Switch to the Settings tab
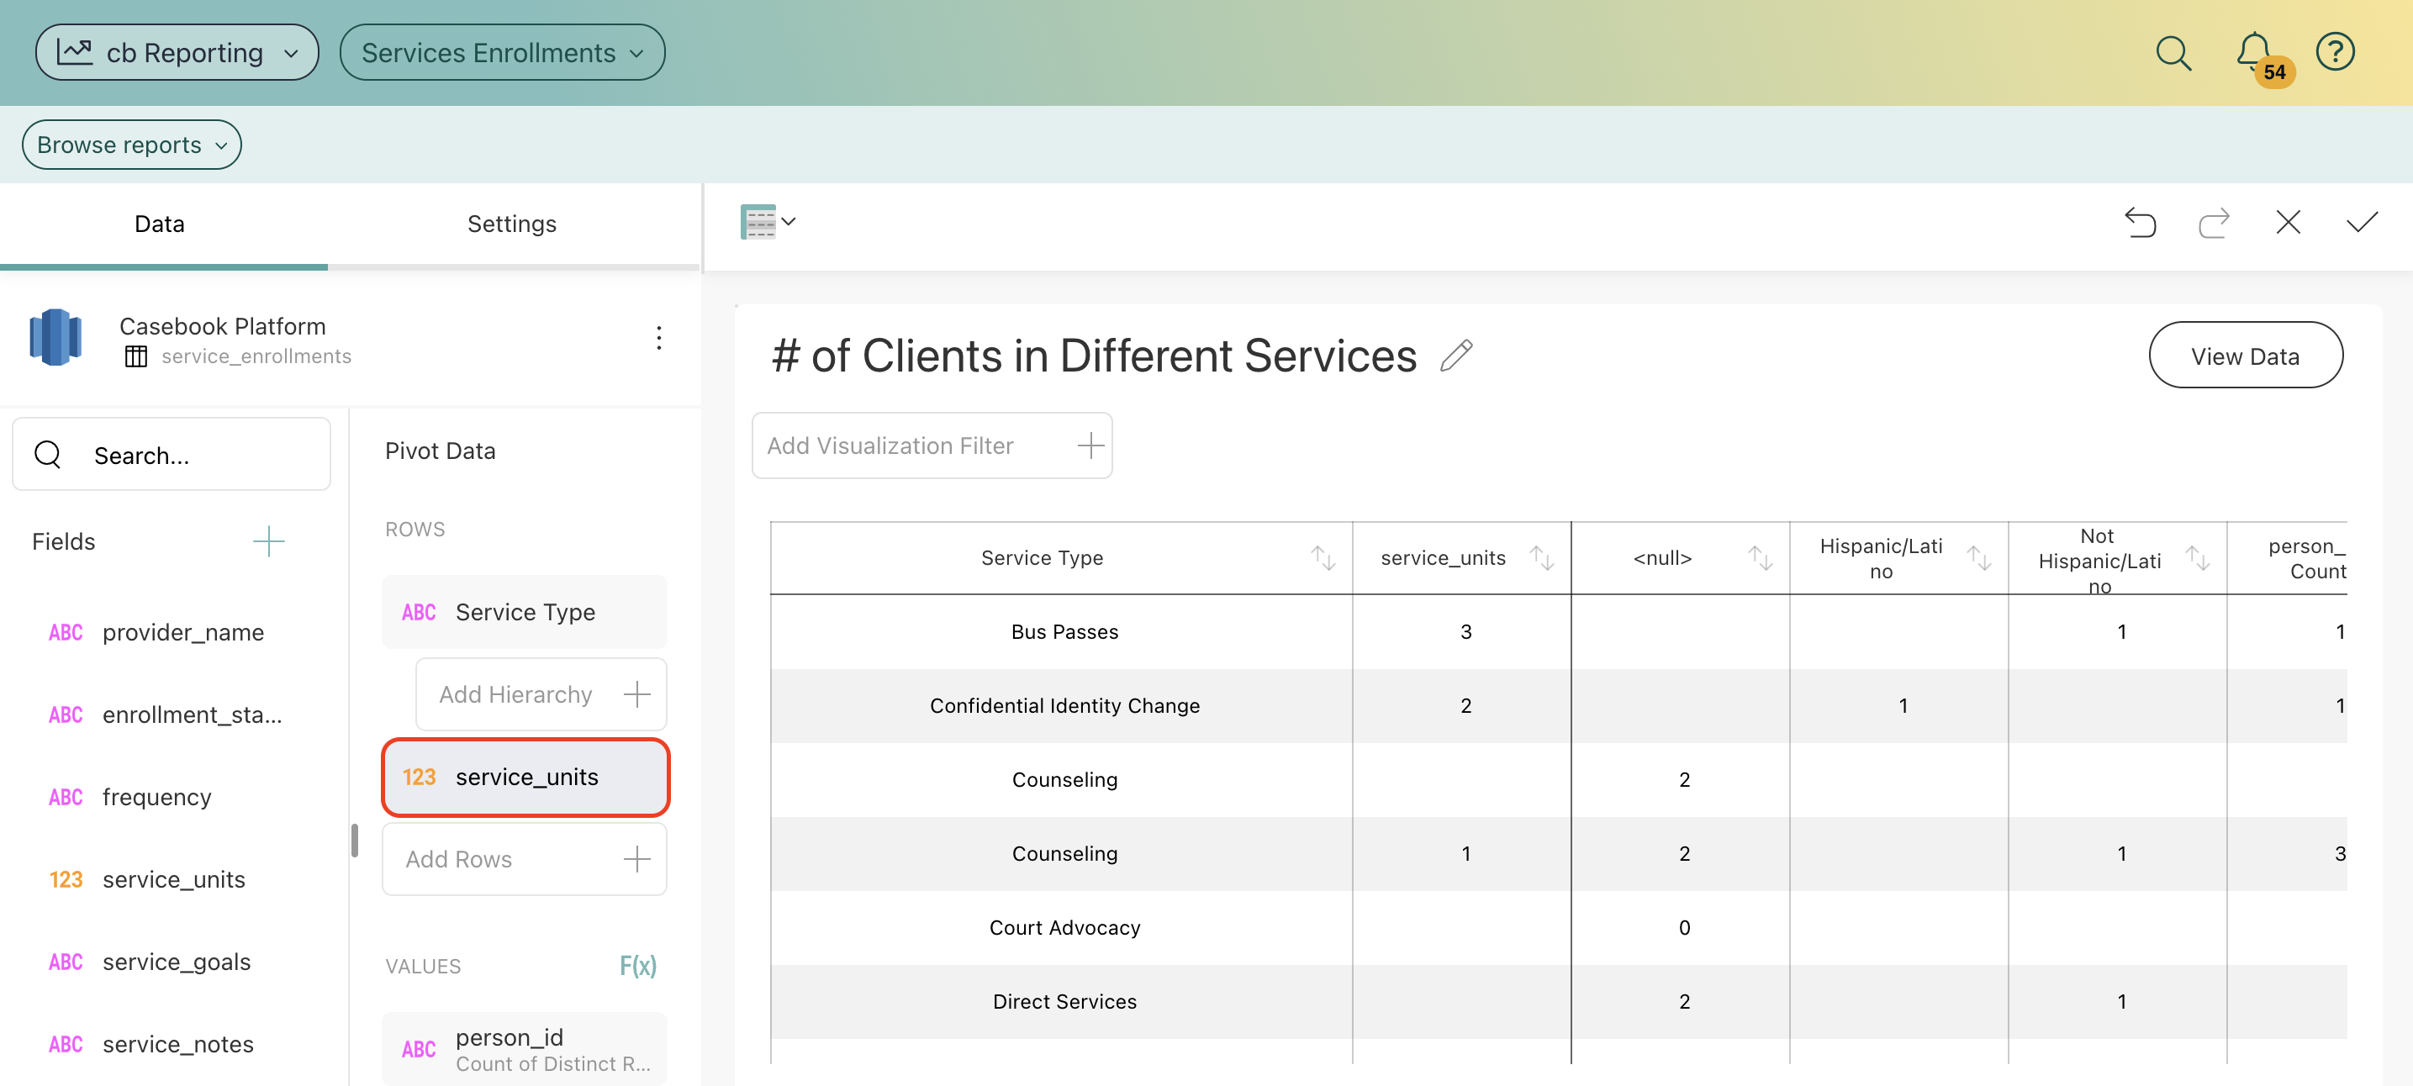Screen dimensions: 2413x1086 (511, 224)
